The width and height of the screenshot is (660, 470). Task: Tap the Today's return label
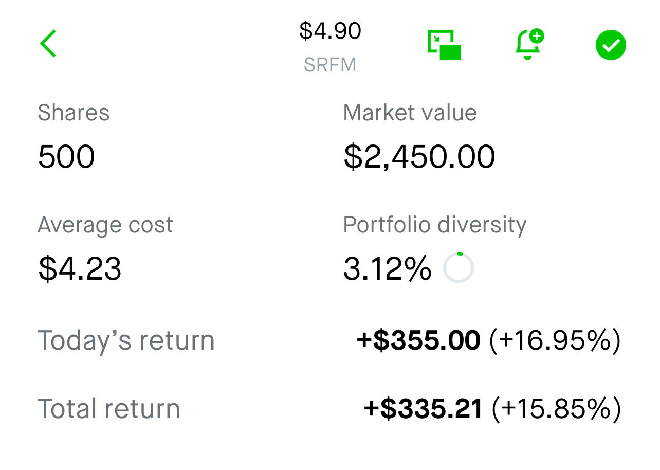126,340
